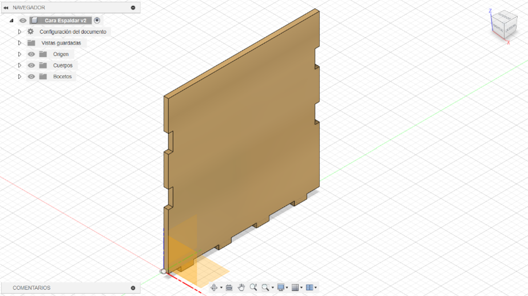Select the Zoom magnifier tool
This screenshot has width=528, height=296.
click(253, 287)
